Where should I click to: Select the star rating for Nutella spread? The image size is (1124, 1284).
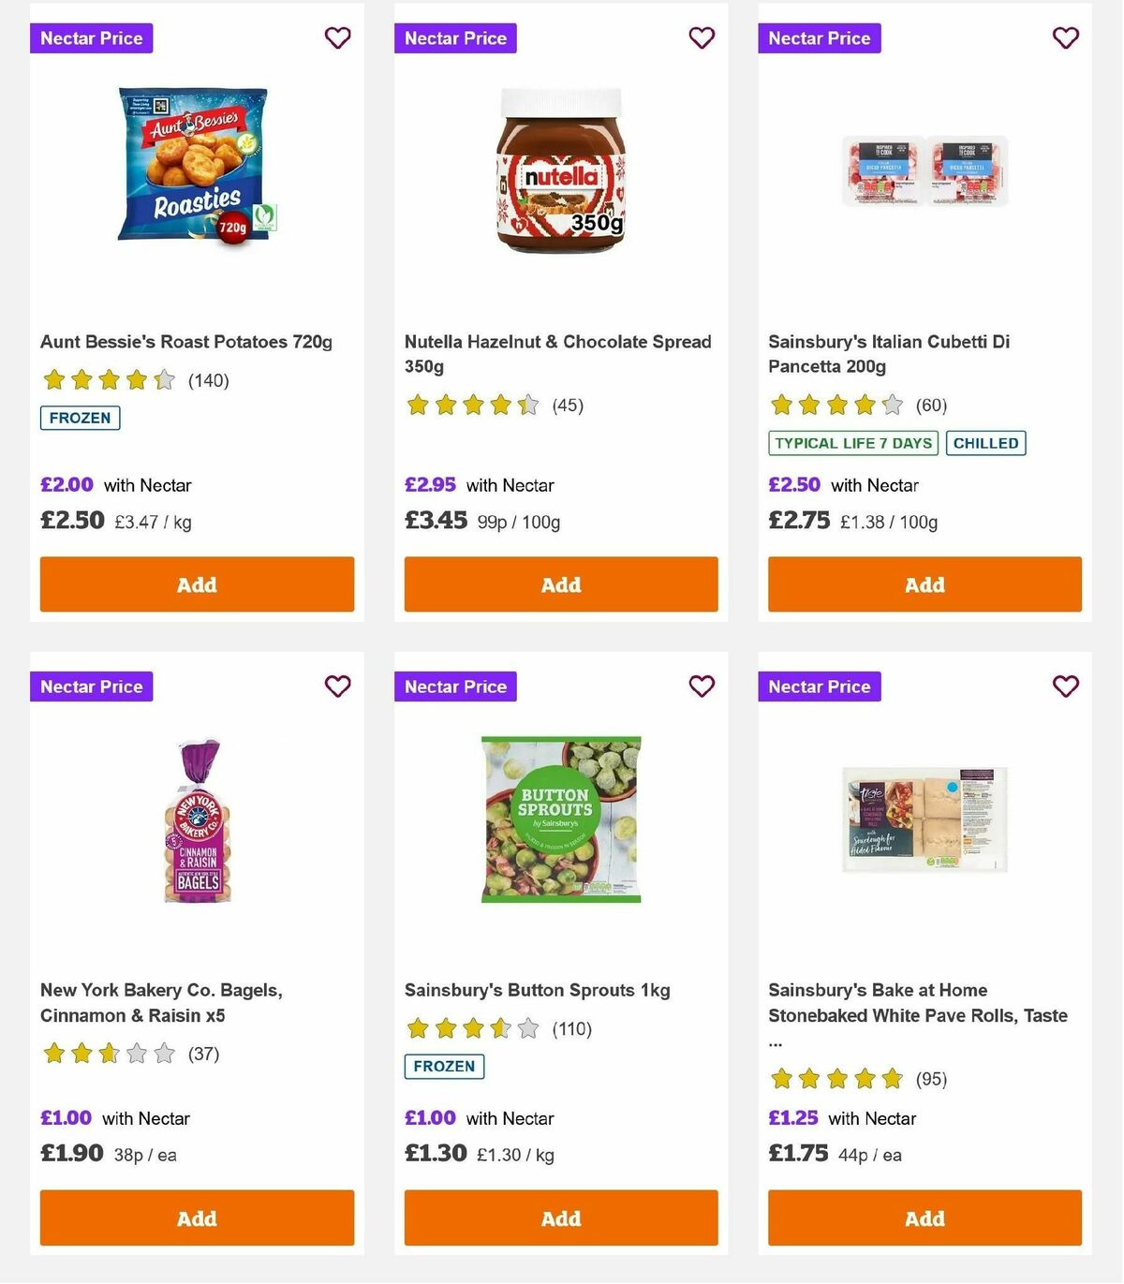tap(469, 406)
